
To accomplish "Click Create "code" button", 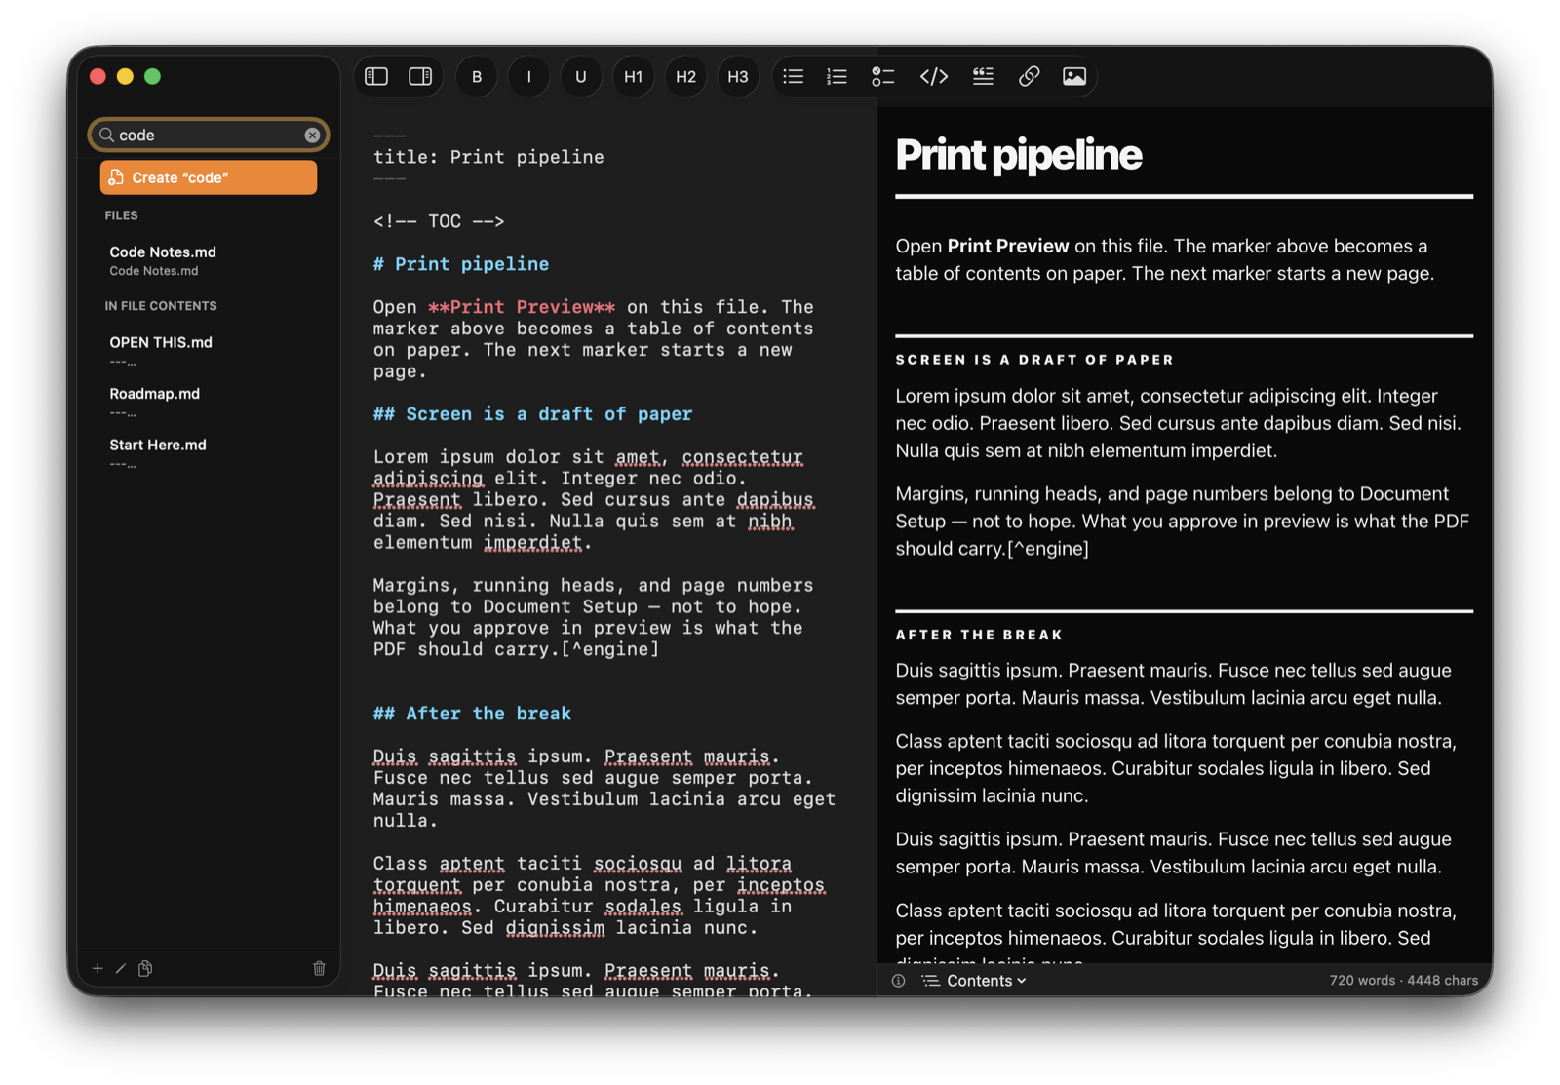I will coord(209,177).
